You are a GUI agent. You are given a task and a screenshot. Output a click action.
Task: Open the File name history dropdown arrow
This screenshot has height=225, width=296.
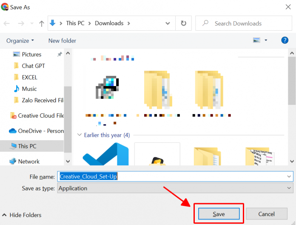click(289, 176)
